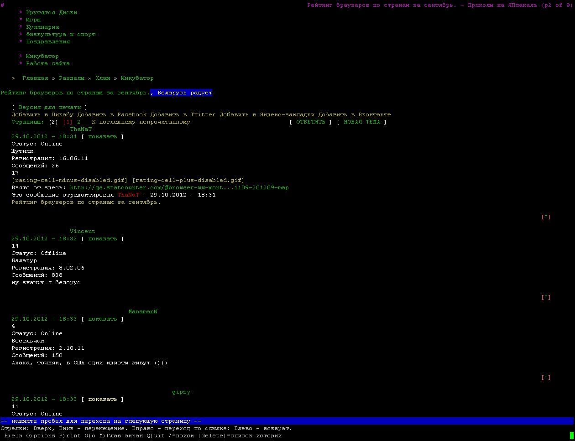Open the 'Кулинария' section in the menu

coord(42,27)
